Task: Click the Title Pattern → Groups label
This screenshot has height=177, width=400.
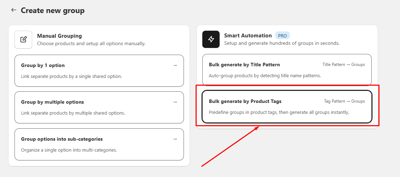Action: pyautogui.click(x=343, y=65)
